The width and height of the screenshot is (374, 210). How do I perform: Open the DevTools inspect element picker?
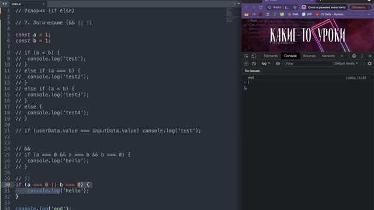pyautogui.click(x=246, y=56)
